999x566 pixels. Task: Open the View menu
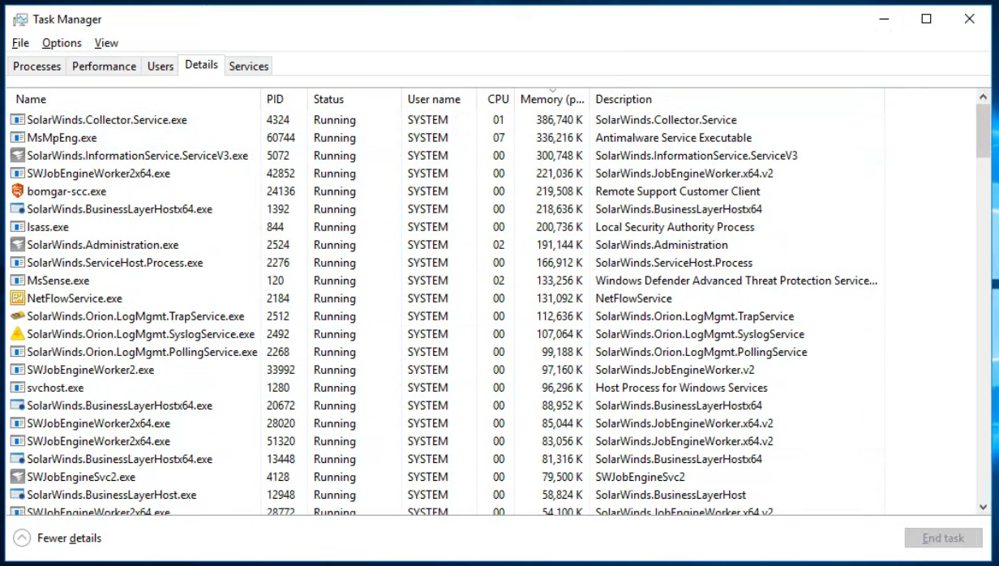pos(106,43)
